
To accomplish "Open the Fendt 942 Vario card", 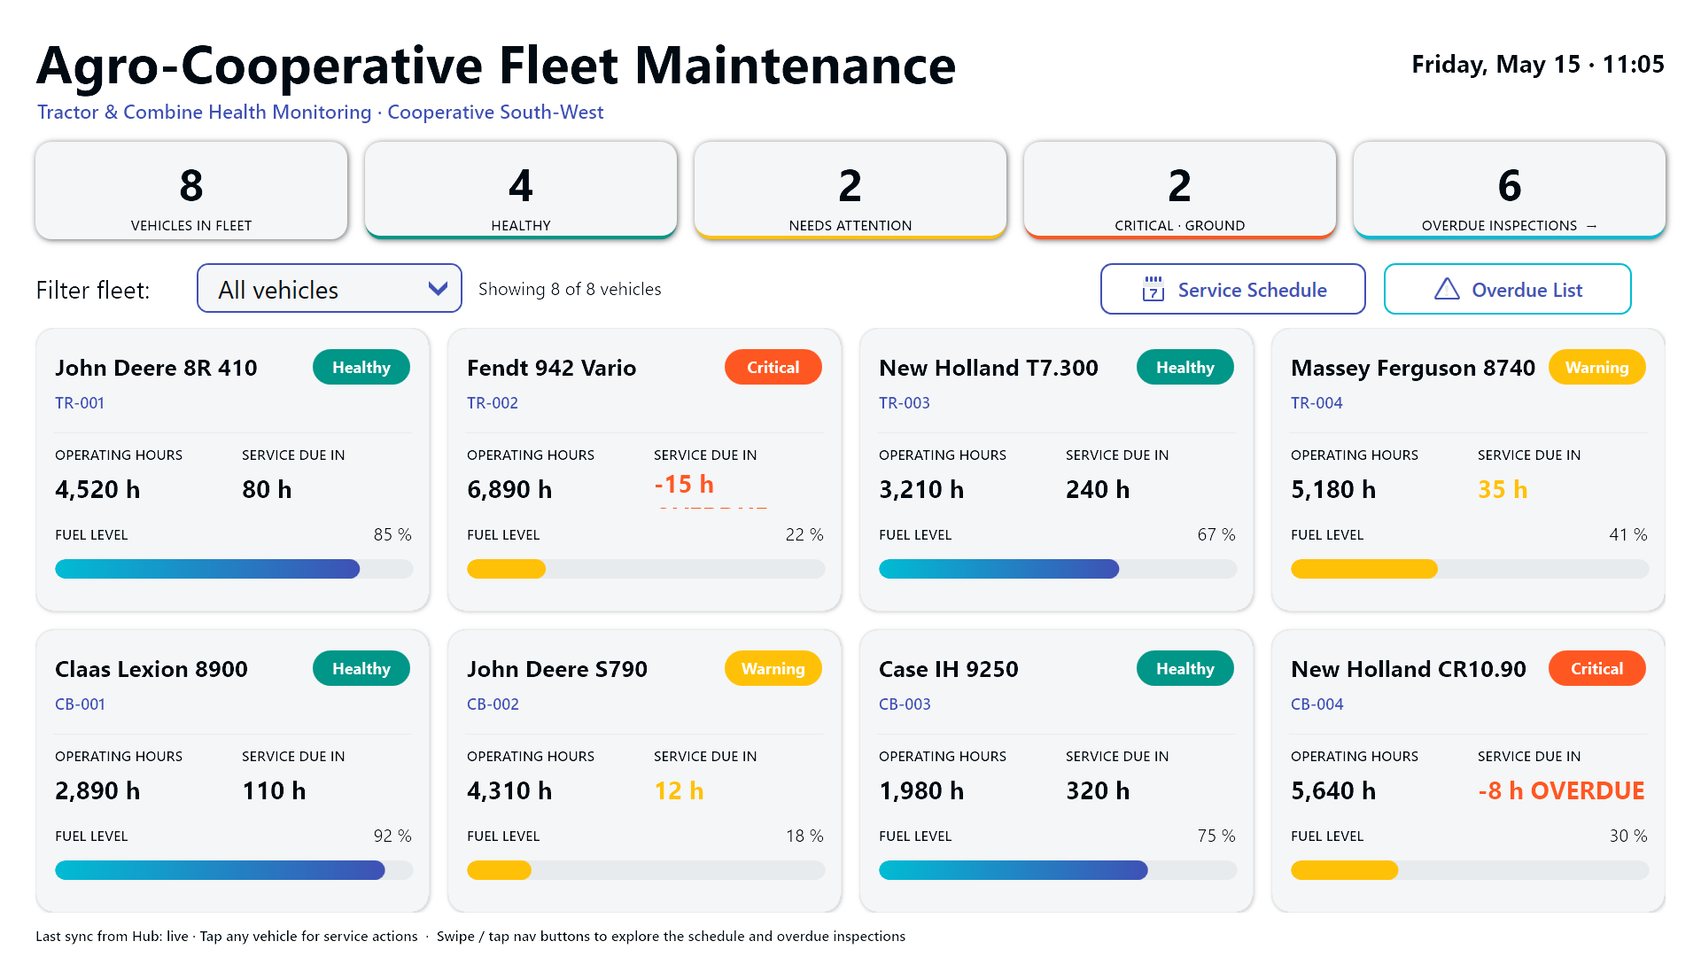I will click(645, 470).
